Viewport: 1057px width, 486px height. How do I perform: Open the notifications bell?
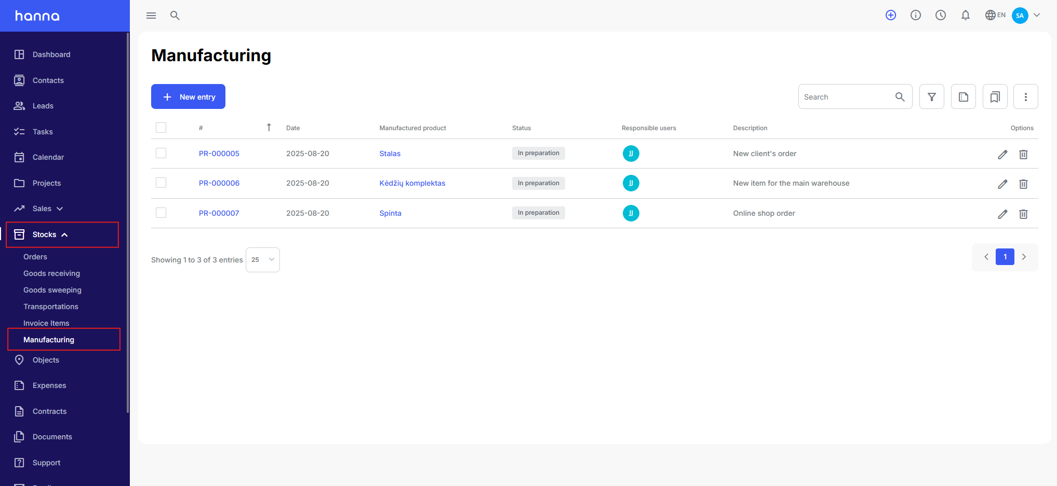coord(966,15)
